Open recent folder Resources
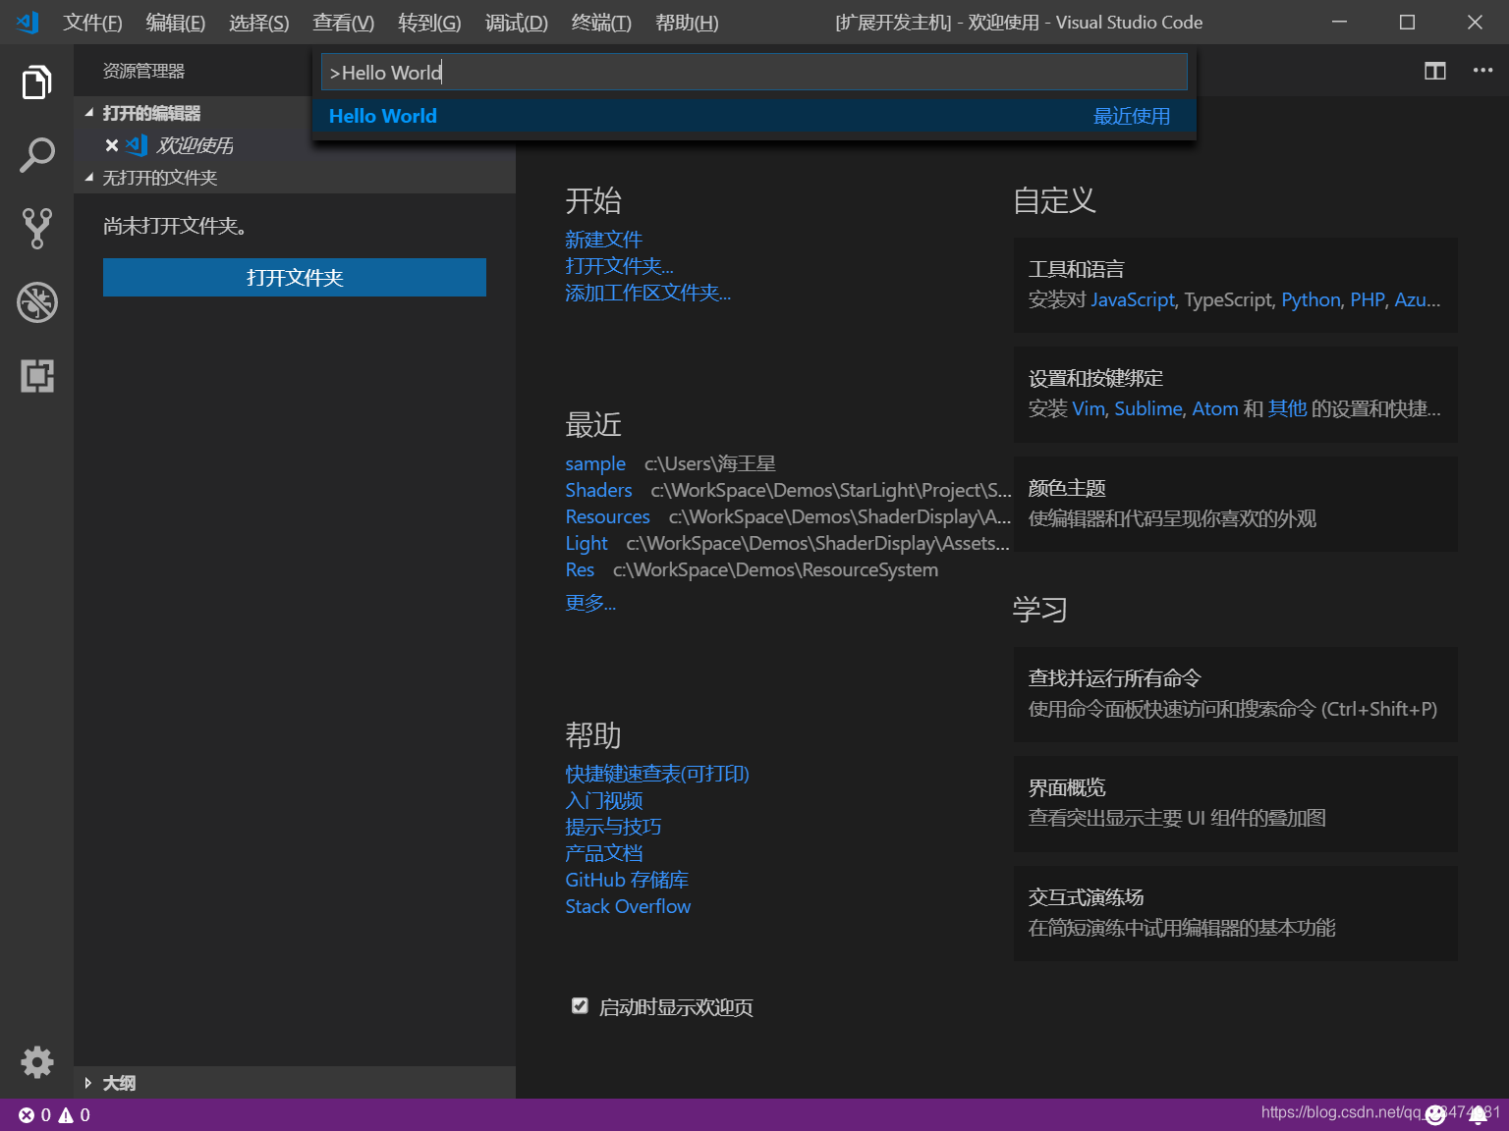This screenshot has height=1131, width=1509. [607, 516]
